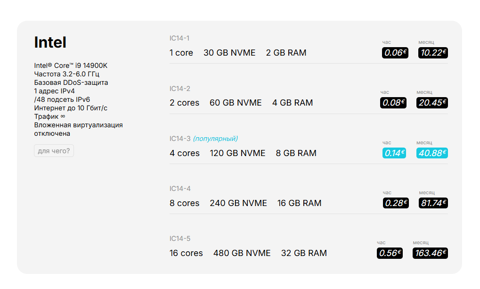Choose the IC14-2 monthly price 20.45€
Screen dimensions: 480x289
coord(432,103)
